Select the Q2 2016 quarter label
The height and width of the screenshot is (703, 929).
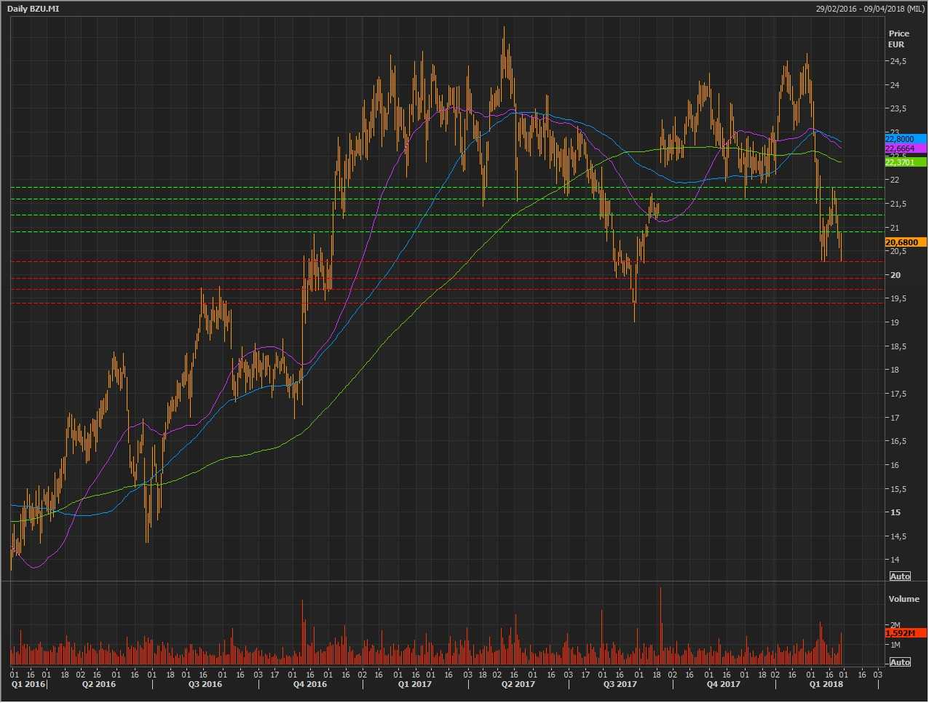tap(99, 684)
